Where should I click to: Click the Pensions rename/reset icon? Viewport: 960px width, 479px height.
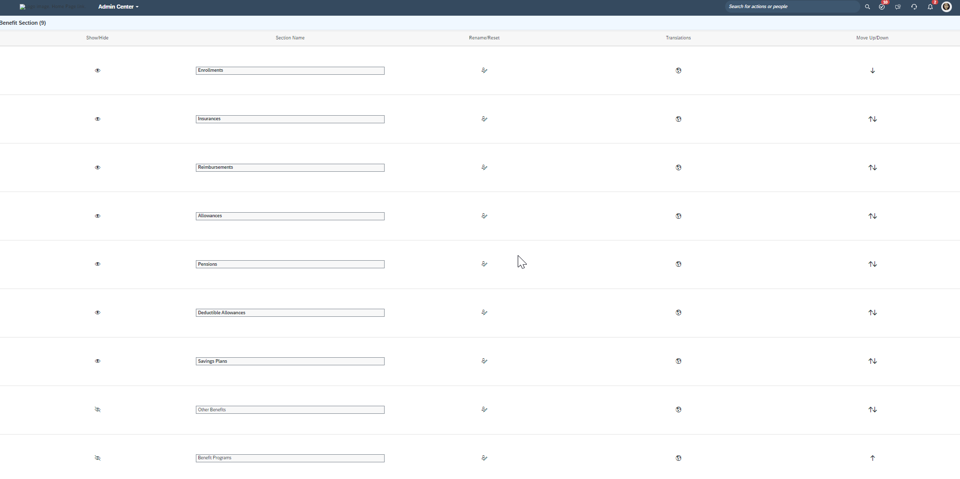tap(484, 264)
